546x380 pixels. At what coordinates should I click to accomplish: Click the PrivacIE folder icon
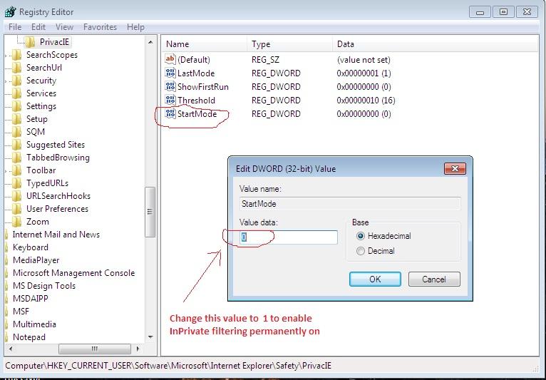click(x=31, y=42)
